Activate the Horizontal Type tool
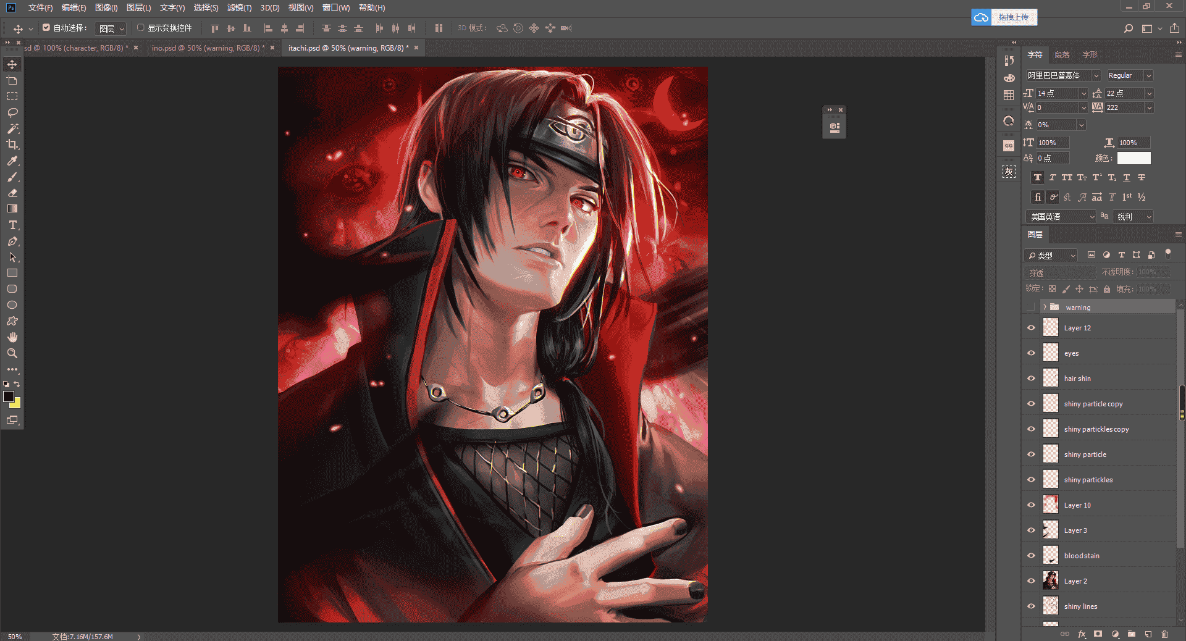The height and width of the screenshot is (641, 1186). click(x=12, y=225)
